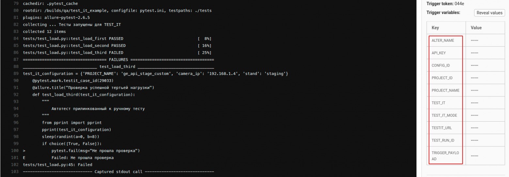Click masked value of TRIGGER_PAYLOAD
The height and width of the screenshot is (177, 509).
pos(475,156)
